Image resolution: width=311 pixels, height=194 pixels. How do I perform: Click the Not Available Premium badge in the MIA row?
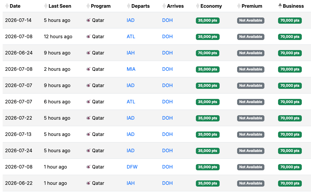tap(250, 69)
